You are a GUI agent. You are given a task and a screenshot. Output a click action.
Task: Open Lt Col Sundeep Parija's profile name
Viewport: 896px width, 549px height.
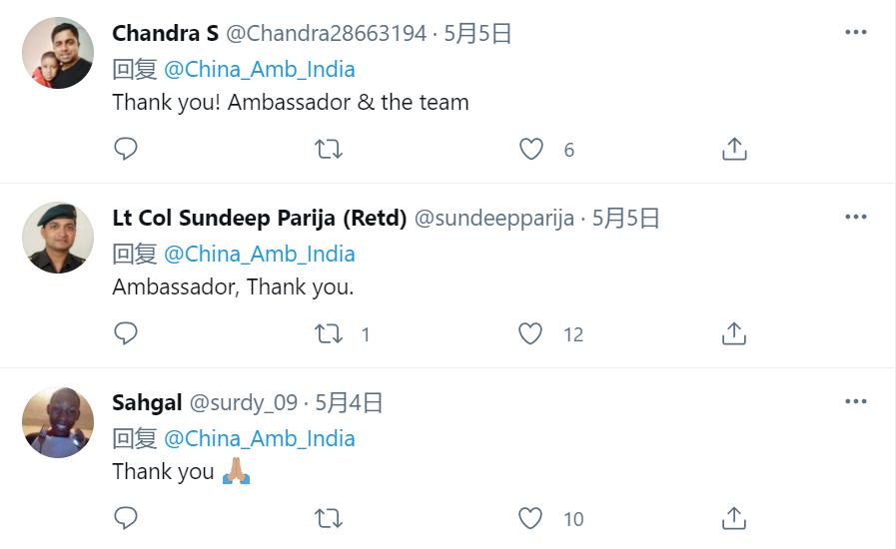(x=259, y=218)
